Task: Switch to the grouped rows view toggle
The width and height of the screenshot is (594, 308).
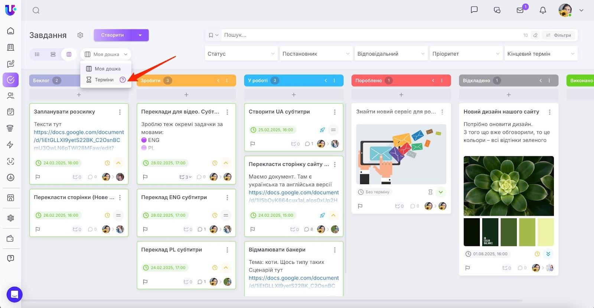Action: (x=53, y=54)
